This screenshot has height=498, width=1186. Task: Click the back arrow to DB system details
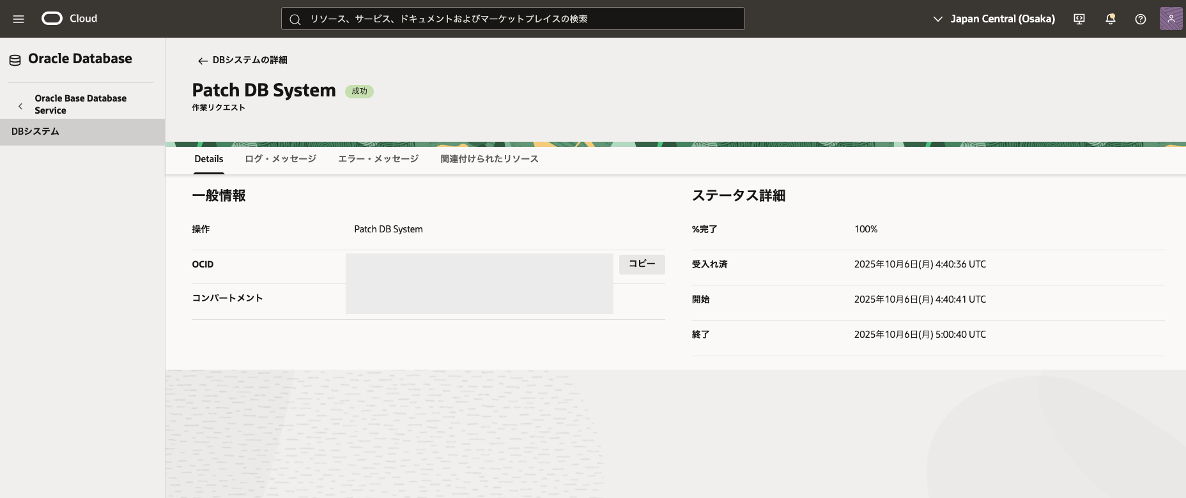(x=203, y=61)
